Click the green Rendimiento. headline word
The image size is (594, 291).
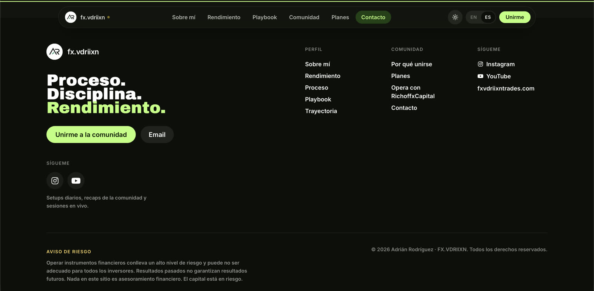click(106, 108)
